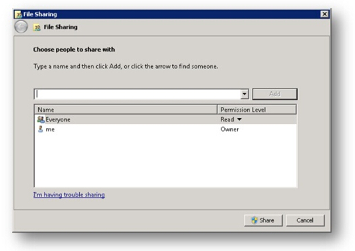
Task: Click the File Sharing header icon
Action: pyautogui.click(x=36, y=27)
